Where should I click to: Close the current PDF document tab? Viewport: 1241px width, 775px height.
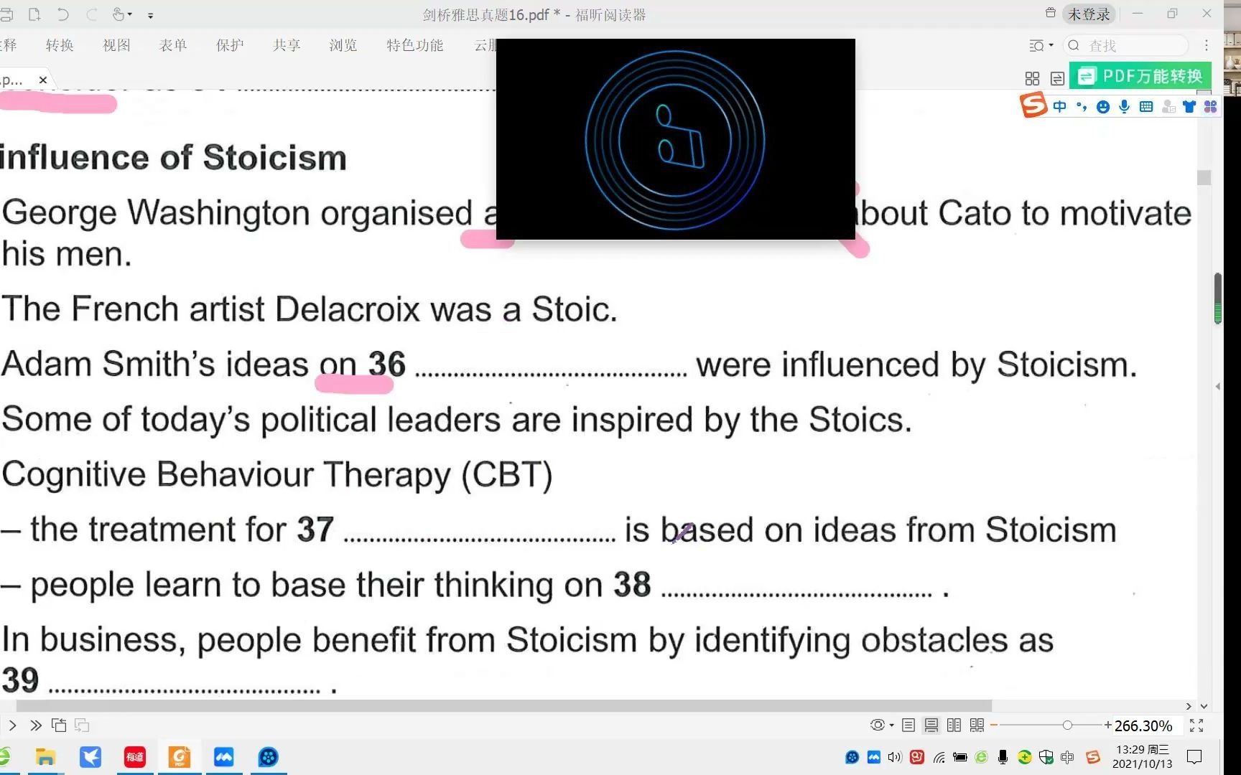(43, 80)
